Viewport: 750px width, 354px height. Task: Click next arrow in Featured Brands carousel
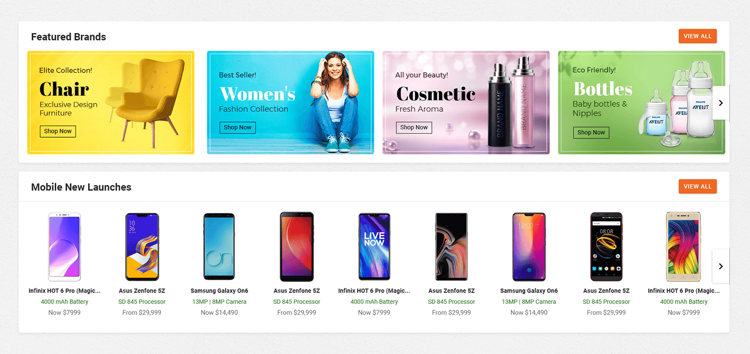click(721, 103)
